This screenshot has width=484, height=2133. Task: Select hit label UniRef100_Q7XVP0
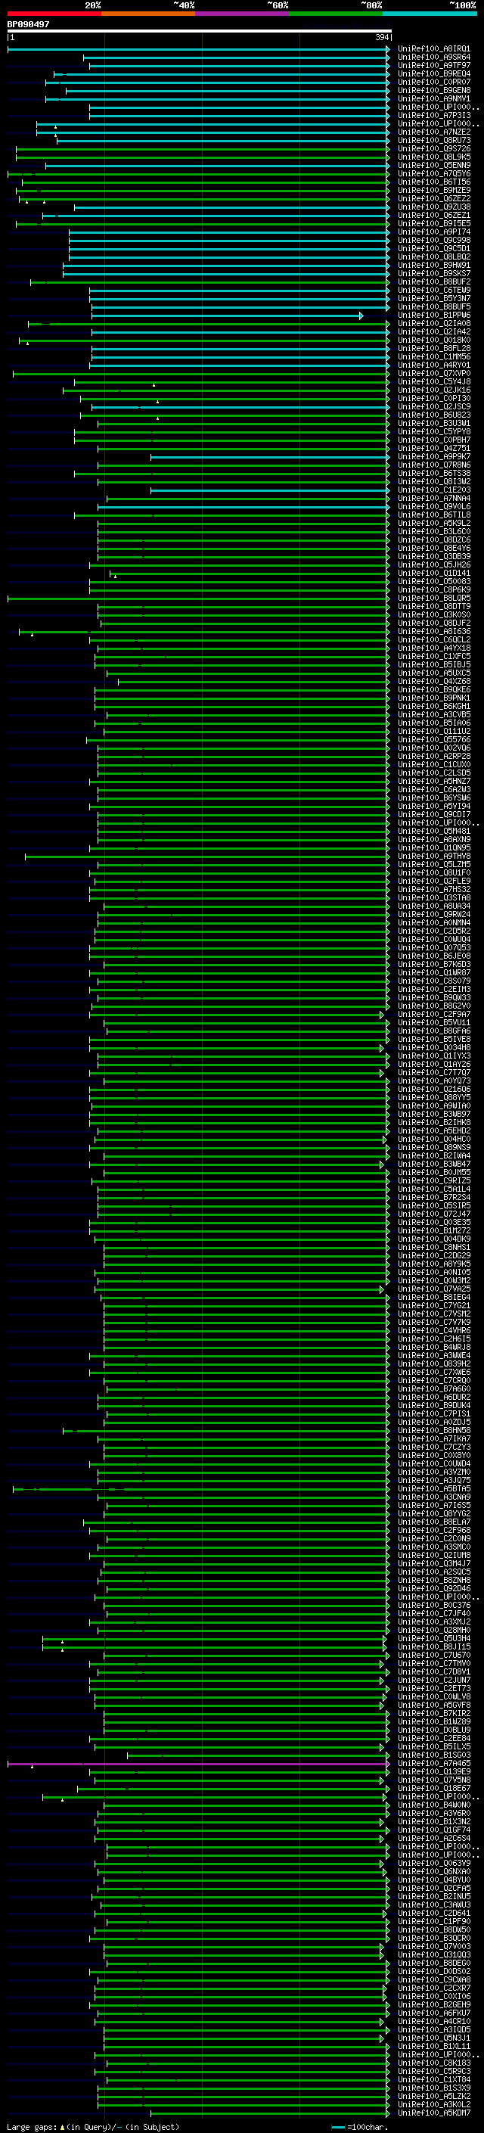pos(433,374)
